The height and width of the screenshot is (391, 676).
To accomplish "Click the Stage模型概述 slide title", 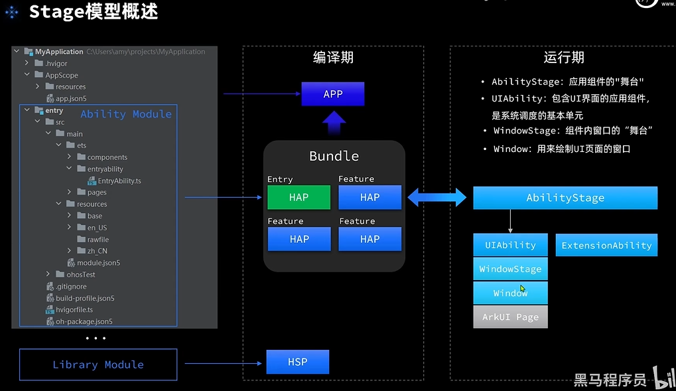I will click(x=94, y=12).
